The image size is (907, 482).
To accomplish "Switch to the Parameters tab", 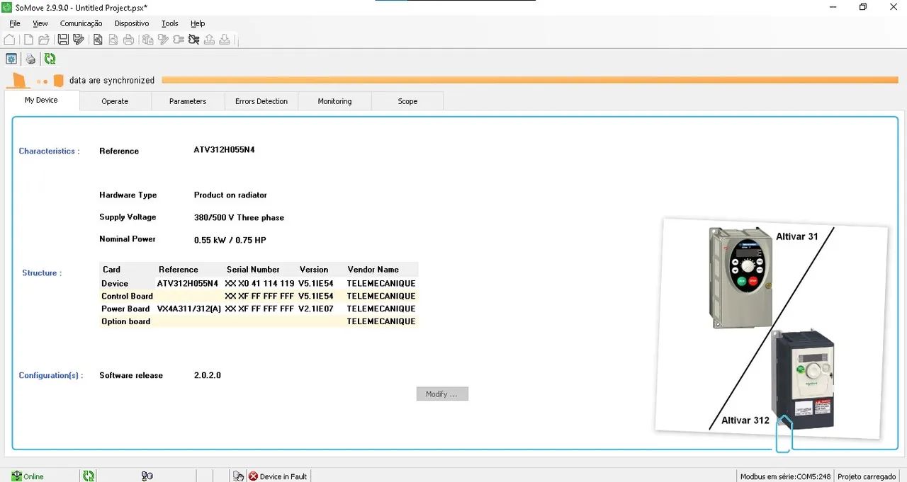I will (188, 101).
